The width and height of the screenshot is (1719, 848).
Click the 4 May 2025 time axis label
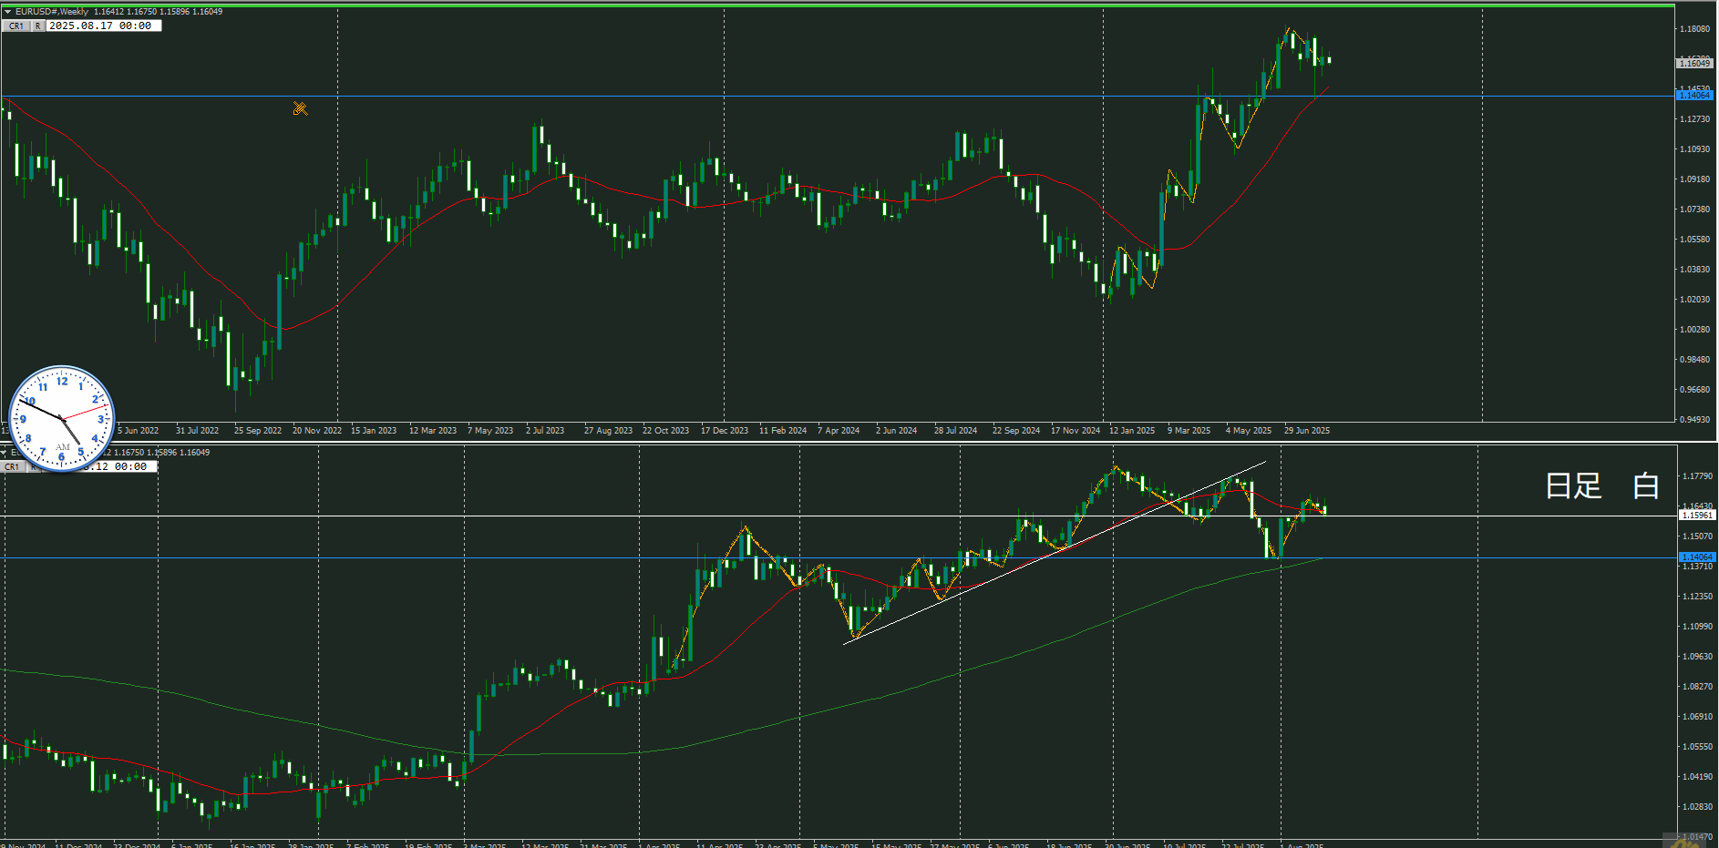click(1248, 431)
